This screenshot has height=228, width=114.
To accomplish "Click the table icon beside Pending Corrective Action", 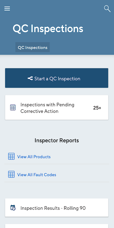I will pyautogui.click(x=13, y=108).
